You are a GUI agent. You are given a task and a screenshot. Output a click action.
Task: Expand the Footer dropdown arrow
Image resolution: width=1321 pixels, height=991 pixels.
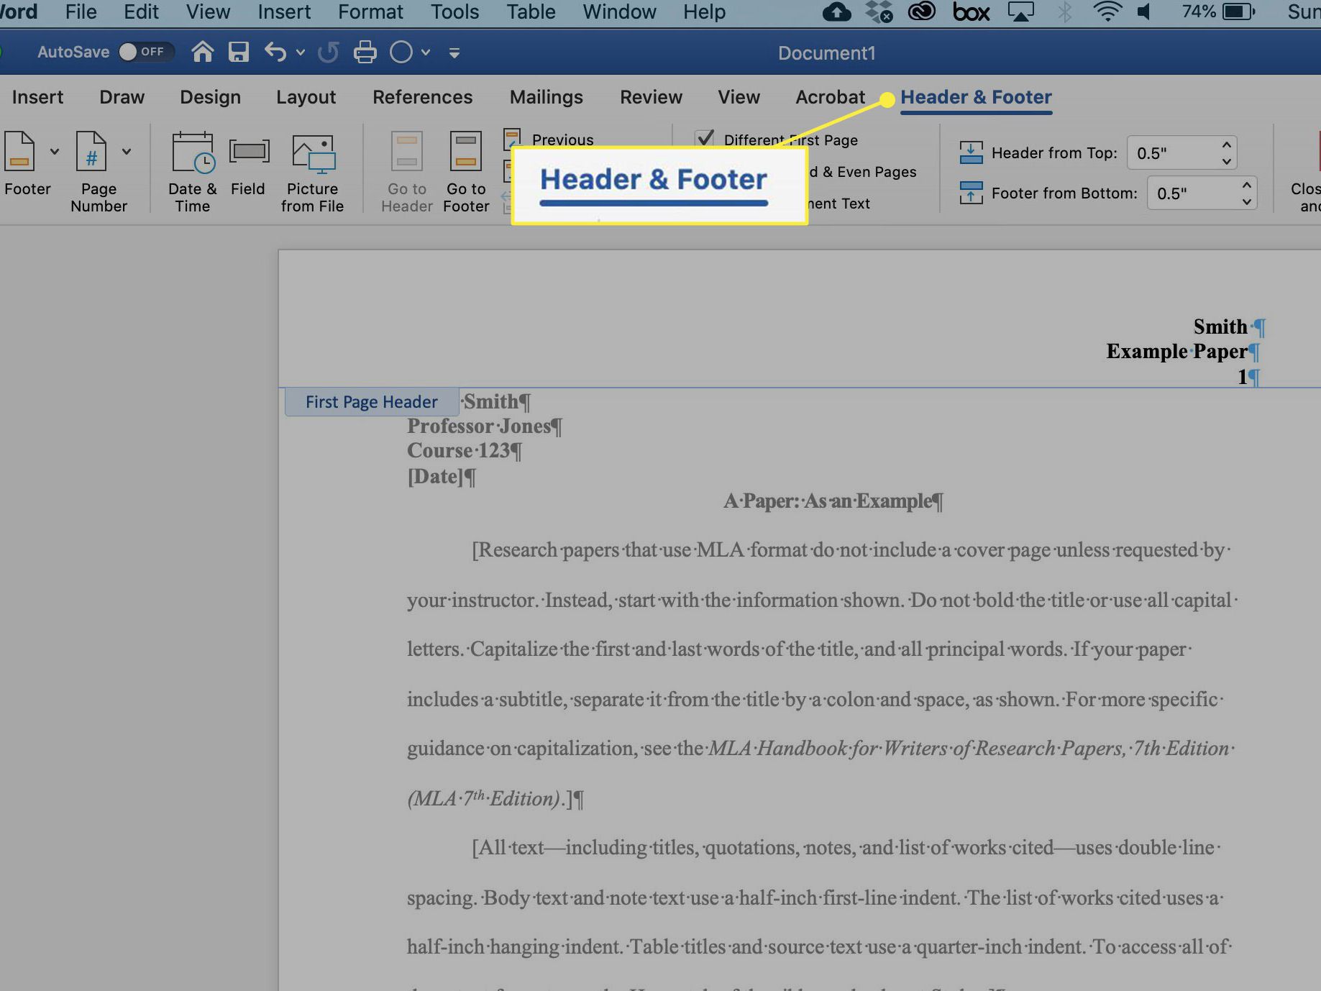(55, 152)
